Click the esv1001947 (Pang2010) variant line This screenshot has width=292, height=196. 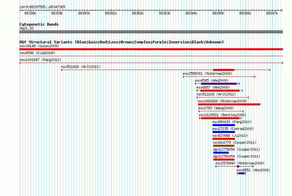click(151, 63)
